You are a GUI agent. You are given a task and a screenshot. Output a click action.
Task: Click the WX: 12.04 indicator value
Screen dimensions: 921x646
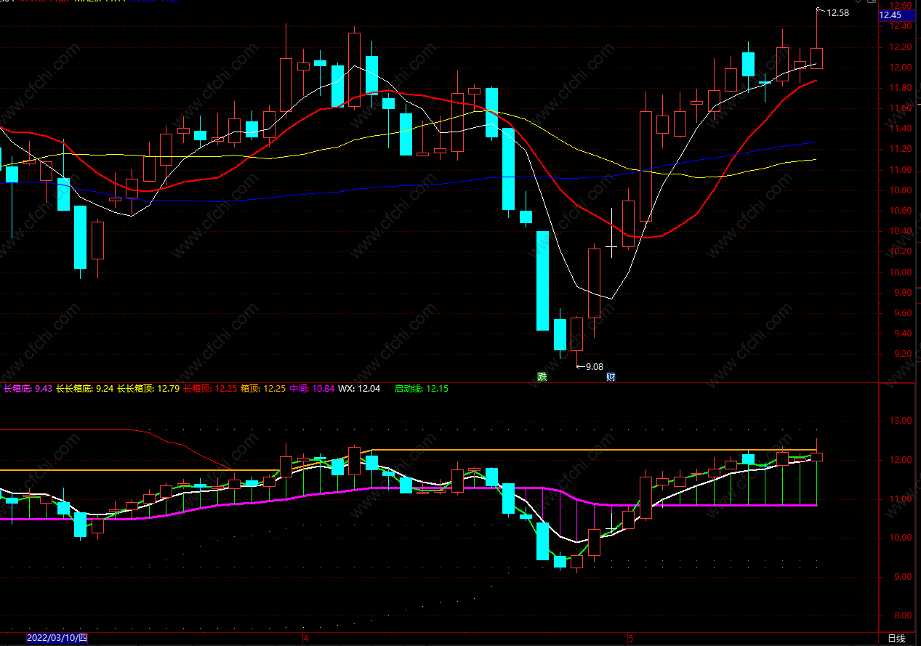pos(359,389)
